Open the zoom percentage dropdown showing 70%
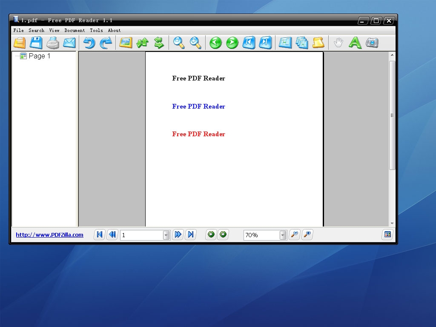The width and height of the screenshot is (436, 327). [282, 235]
